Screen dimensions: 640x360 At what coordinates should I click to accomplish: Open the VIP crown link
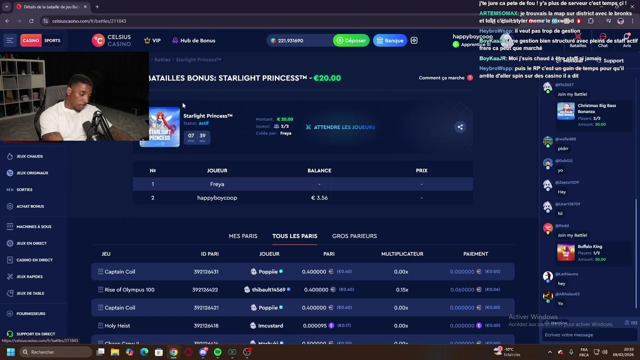152,40
